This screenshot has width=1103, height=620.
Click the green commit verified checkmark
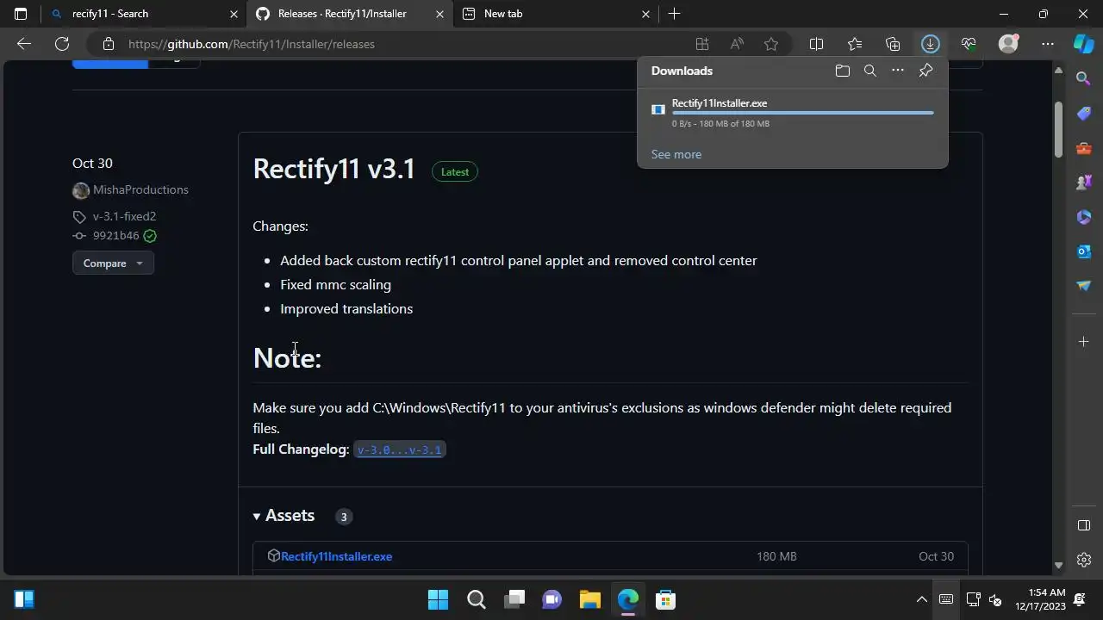(x=150, y=236)
